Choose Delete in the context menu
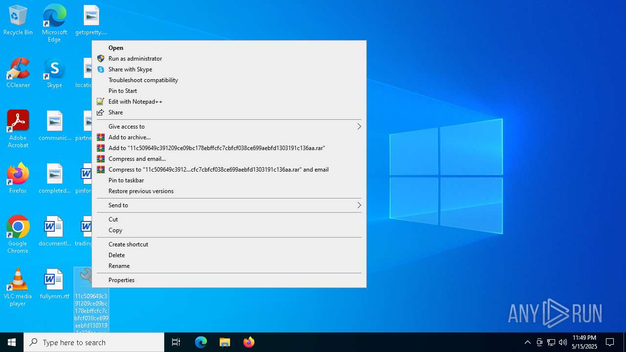Viewport: 626px width, 352px height. [x=229, y=255]
